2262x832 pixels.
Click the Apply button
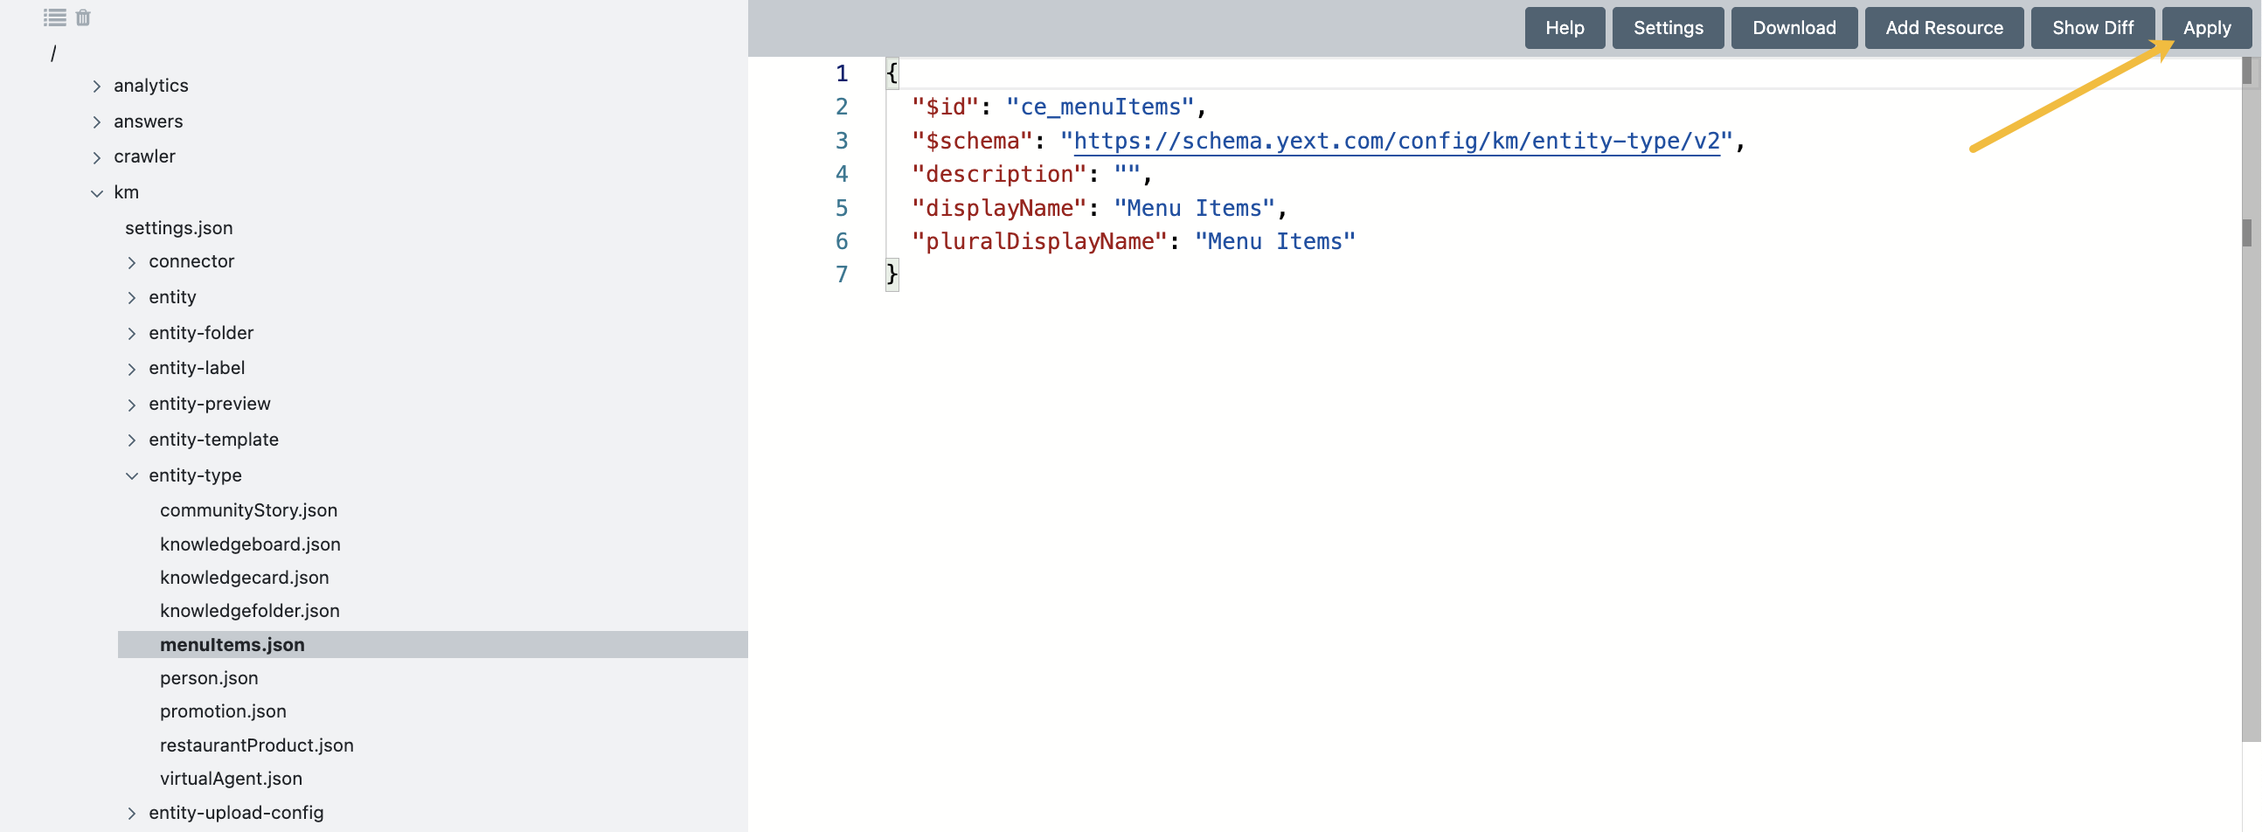click(x=2207, y=28)
